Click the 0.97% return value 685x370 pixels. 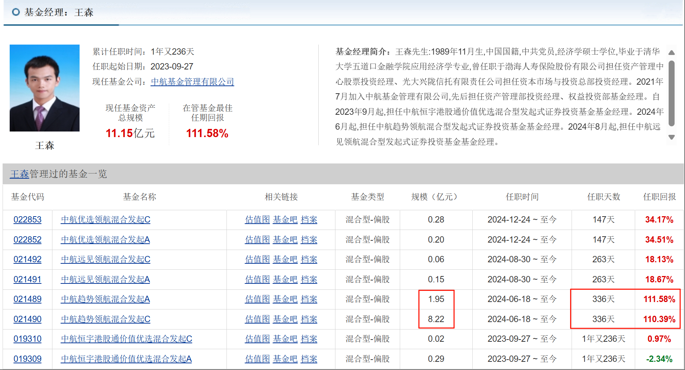(x=659, y=339)
